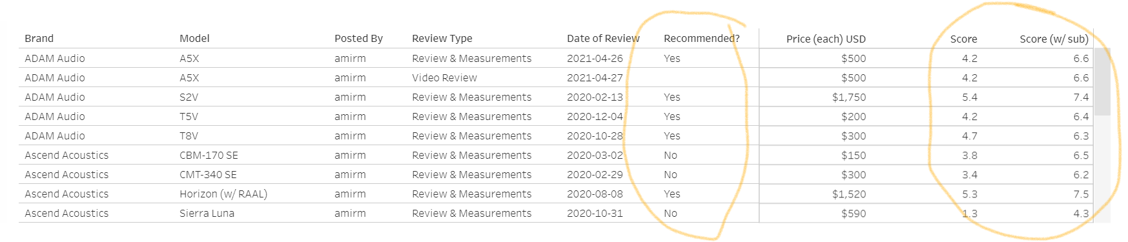
Task: Select the 7.5 score with sub value
Action: [1081, 194]
